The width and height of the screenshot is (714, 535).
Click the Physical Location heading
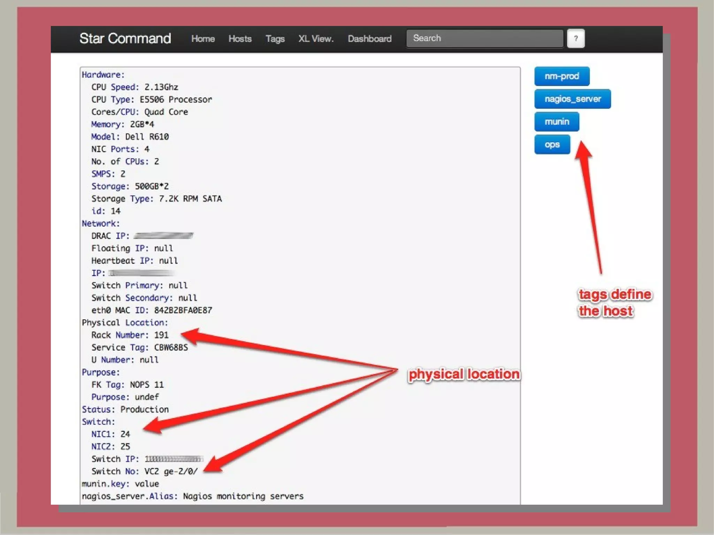[x=125, y=323]
